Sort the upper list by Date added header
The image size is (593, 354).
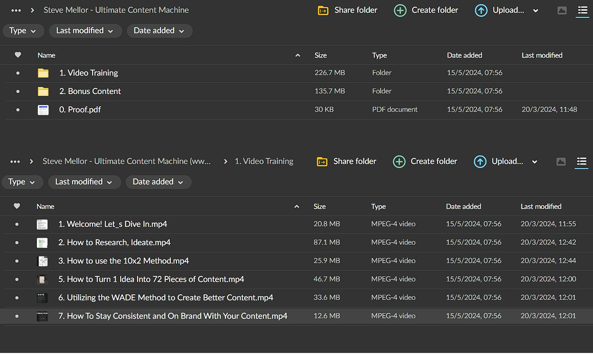coord(464,55)
